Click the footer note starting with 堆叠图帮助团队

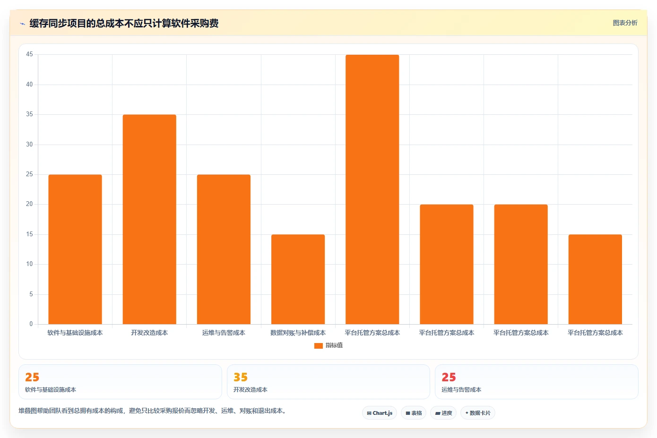[153, 411]
